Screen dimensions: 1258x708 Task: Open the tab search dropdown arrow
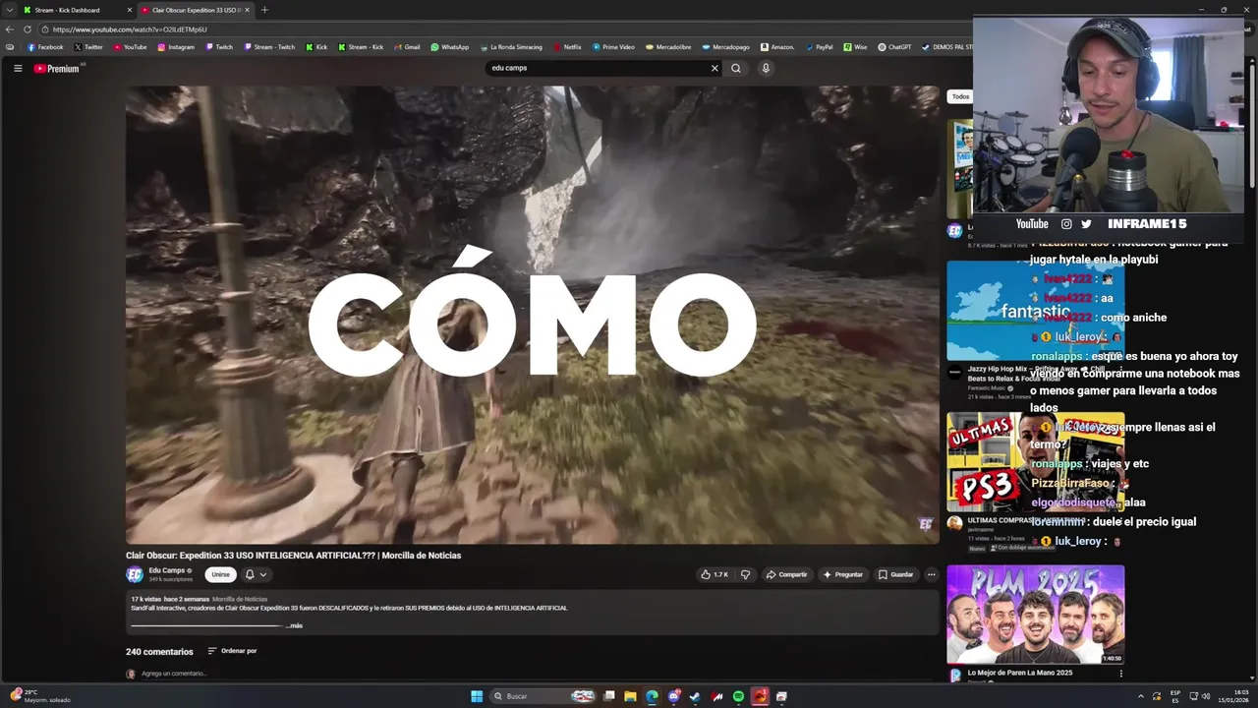tap(9, 10)
